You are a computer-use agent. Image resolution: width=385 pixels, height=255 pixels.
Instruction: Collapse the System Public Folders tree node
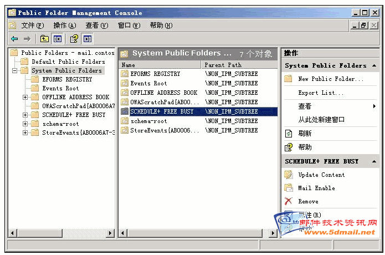pos(15,71)
